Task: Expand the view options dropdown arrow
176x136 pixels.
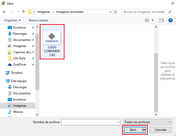Action: point(153,20)
